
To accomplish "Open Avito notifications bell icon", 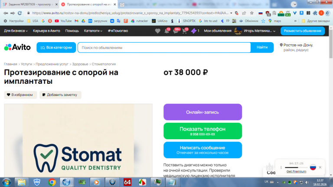I will coord(167,31).
